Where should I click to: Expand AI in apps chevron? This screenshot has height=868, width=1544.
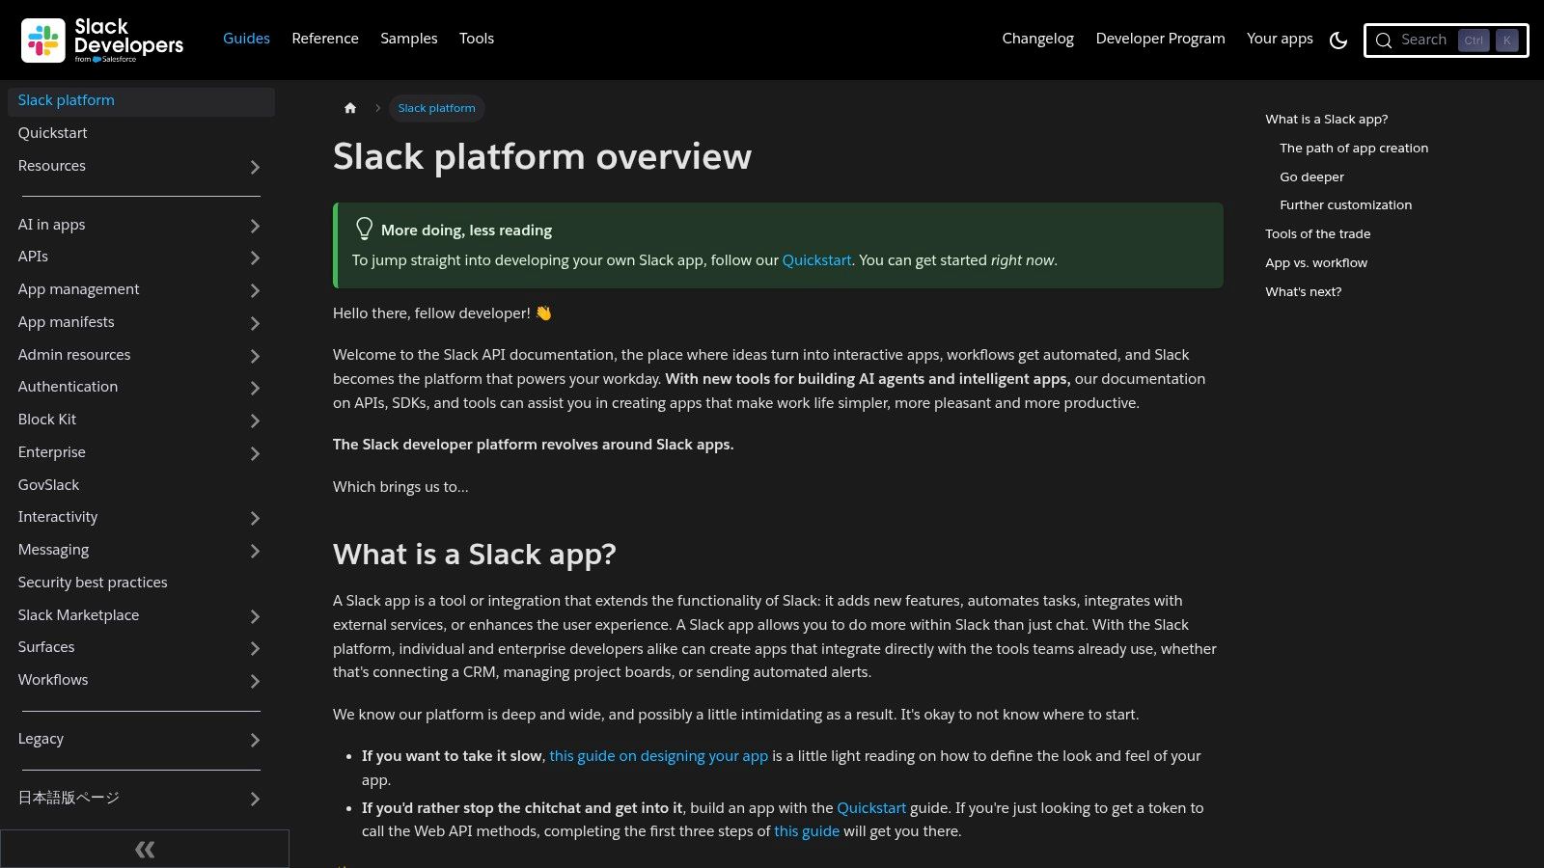tap(255, 226)
